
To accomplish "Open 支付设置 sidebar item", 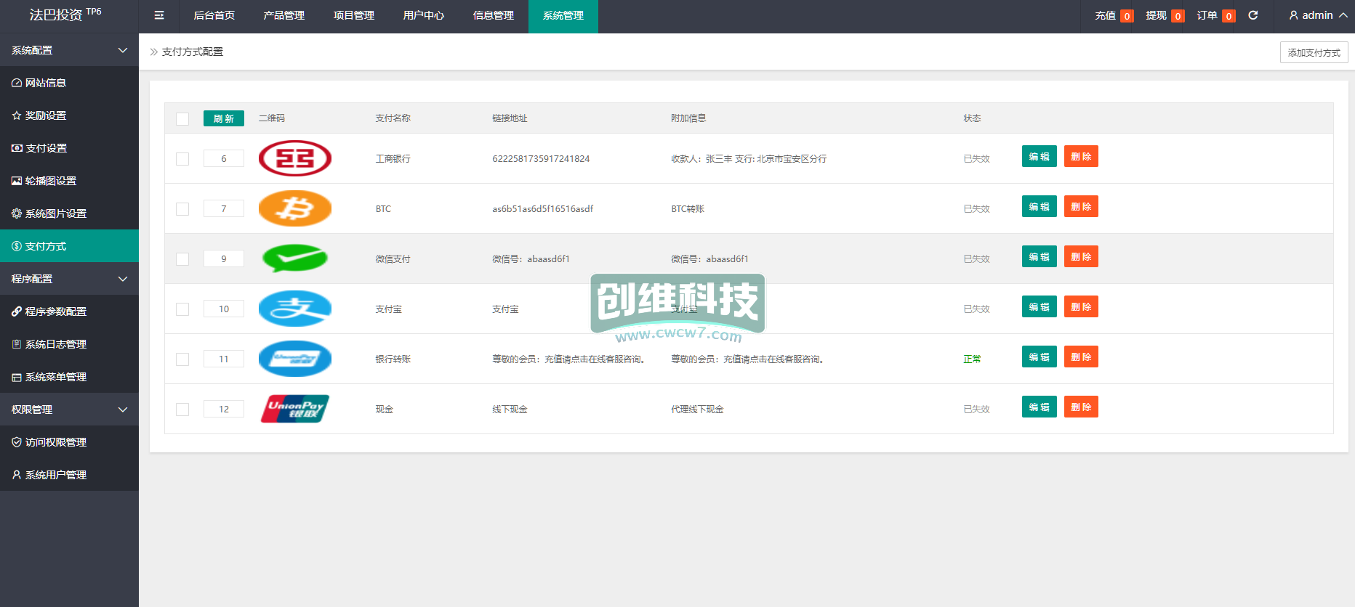I will coord(69,148).
